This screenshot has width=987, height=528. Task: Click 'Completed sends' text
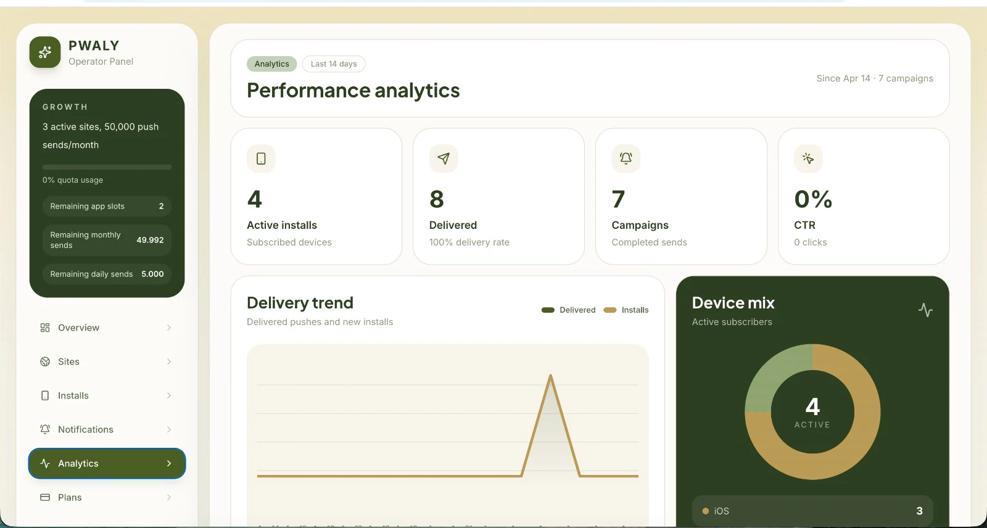tap(649, 242)
